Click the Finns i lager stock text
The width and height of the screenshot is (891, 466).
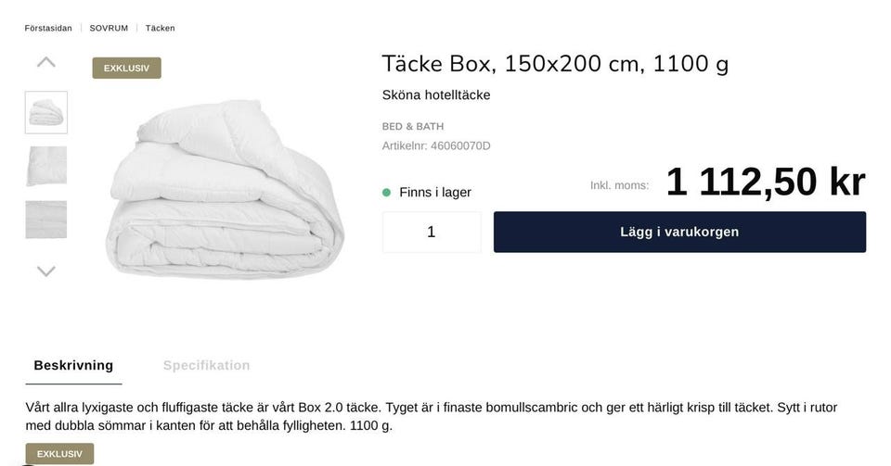point(435,192)
